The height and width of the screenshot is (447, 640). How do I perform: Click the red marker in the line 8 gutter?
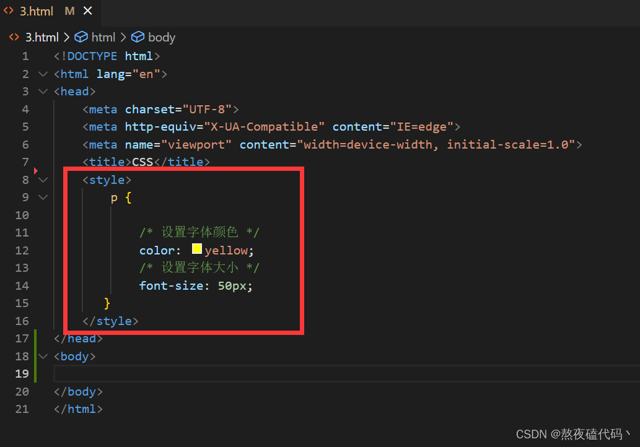36,170
